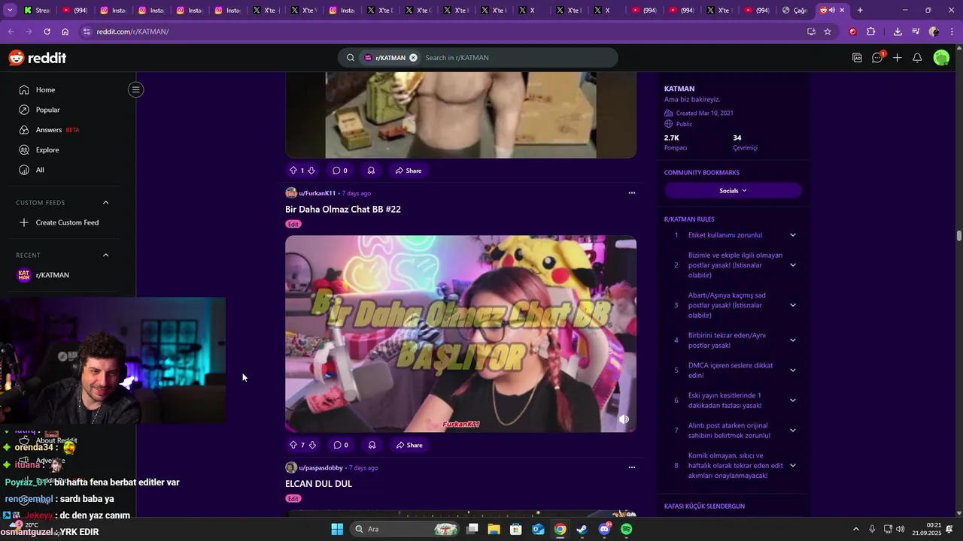Upvote the post with 1 vote

pyautogui.click(x=293, y=171)
